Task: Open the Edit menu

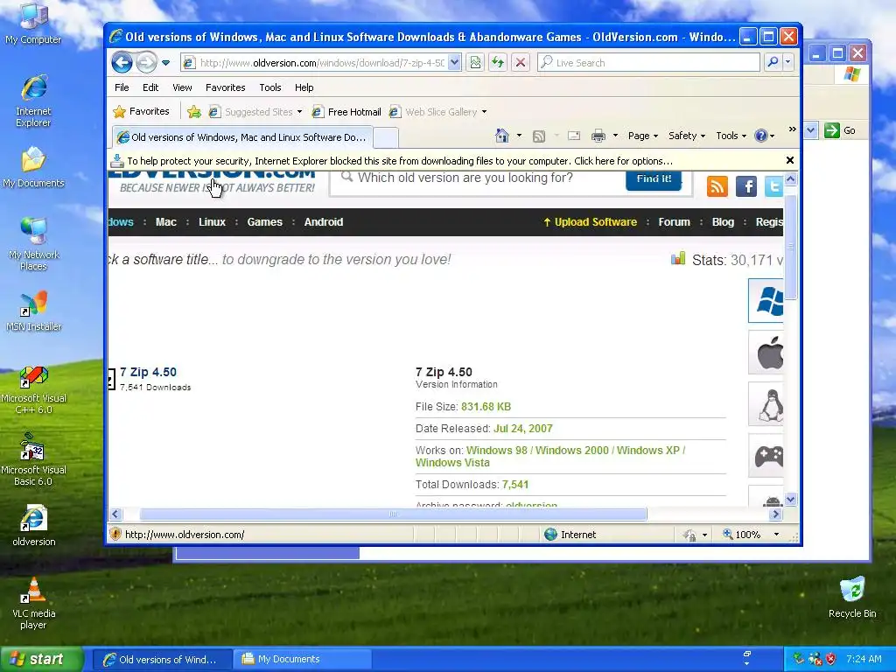Action: (x=150, y=87)
